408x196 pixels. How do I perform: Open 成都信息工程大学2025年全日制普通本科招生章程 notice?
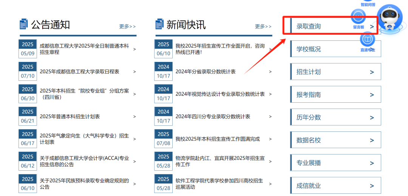tap(84, 49)
